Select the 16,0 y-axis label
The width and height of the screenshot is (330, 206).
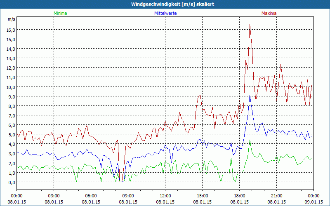coord(11,30)
